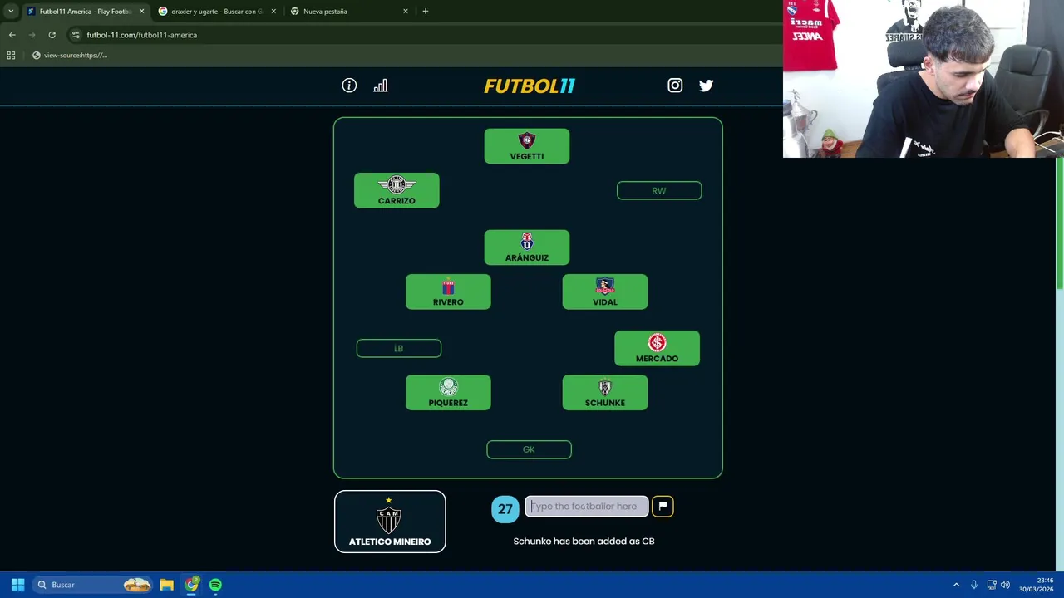1064x598 pixels.
Task: Select the Carrizo player card
Action: 397,190
